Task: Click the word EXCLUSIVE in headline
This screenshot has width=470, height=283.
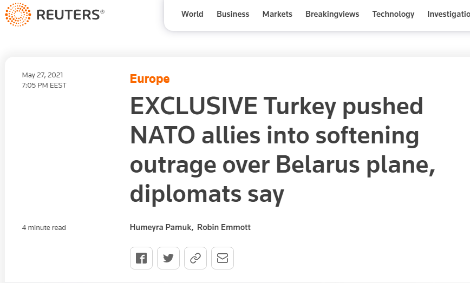Action: click(x=193, y=107)
